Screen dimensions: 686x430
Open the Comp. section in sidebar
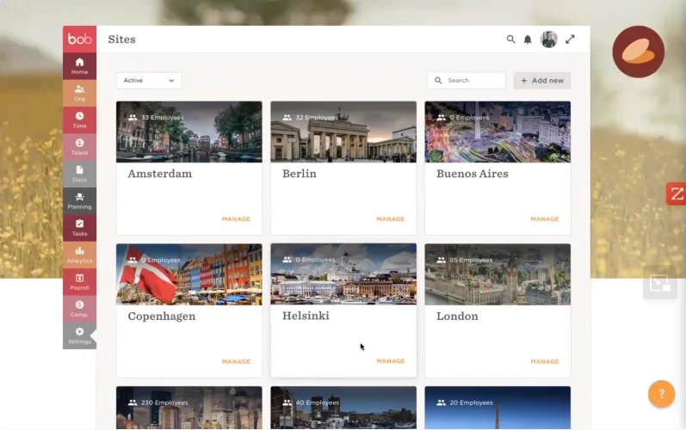tap(80, 309)
